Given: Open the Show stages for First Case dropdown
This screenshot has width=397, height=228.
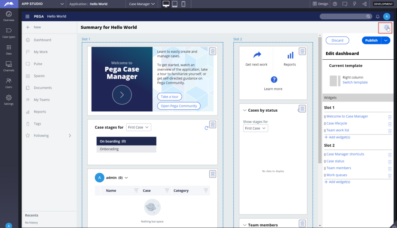Looking at the screenshot, I should (255, 128).
